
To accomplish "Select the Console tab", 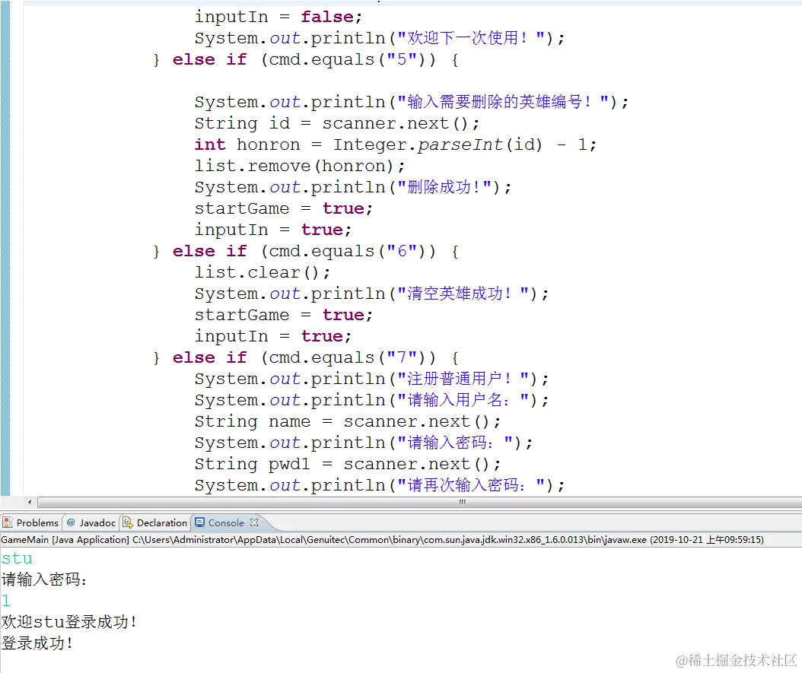I will point(226,522).
